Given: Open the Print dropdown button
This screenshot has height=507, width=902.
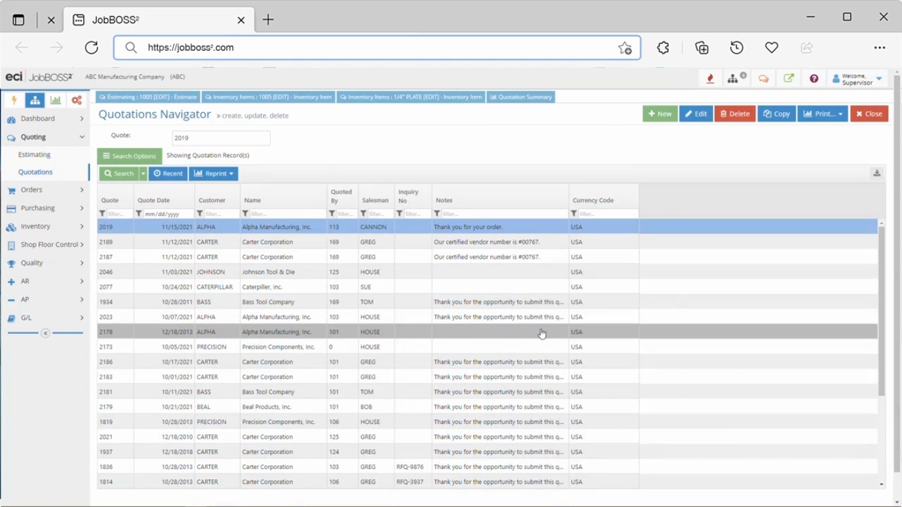Looking at the screenshot, I should [x=823, y=114].
